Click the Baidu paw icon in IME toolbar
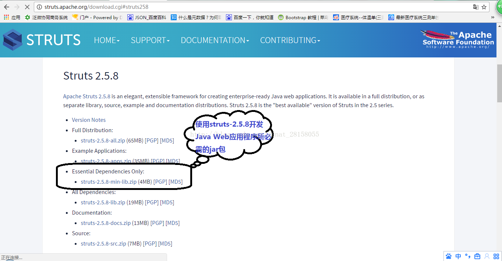This screenshot has width=502, height=261. coord(448,256)
